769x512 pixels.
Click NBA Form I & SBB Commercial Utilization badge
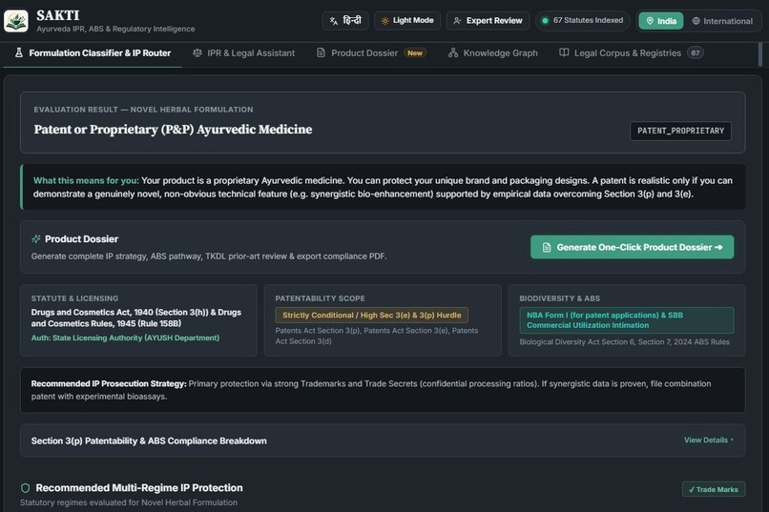pyautogui.click(x=627, y=320)
